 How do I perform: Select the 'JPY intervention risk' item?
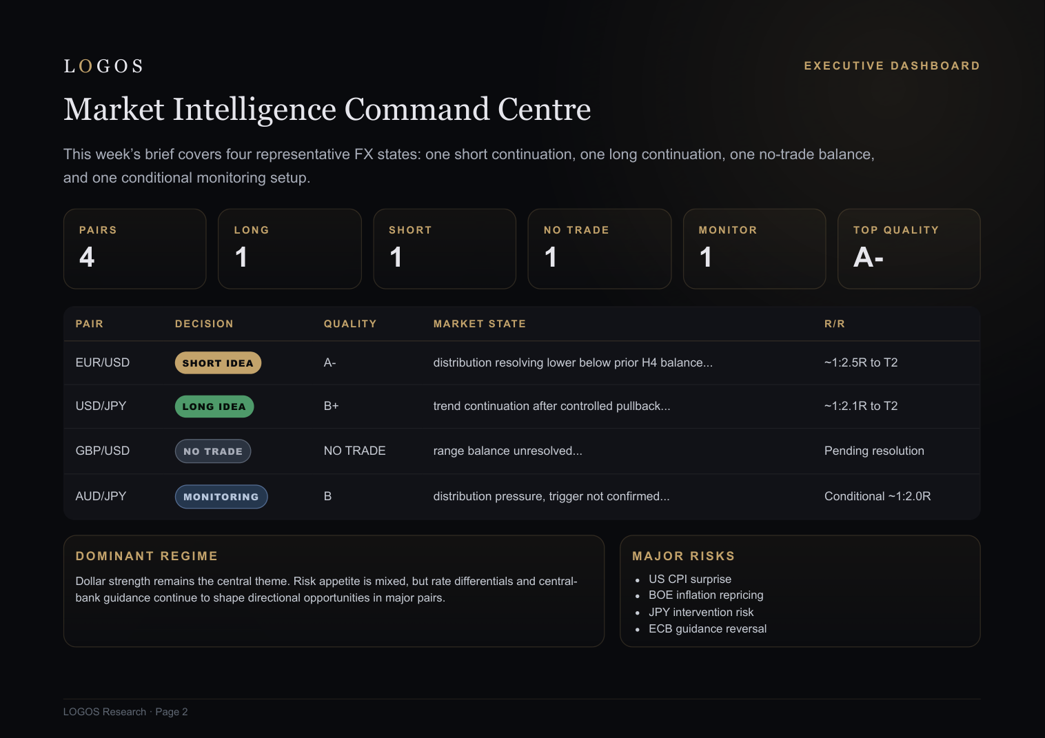tap(701, 612)
